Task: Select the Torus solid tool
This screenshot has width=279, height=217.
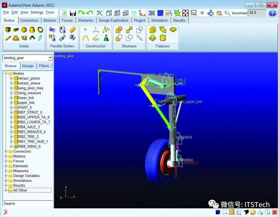Action: point(41,29)
